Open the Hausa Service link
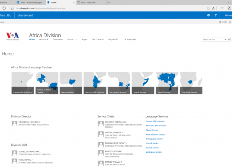The width and height of the screenshot is (232, 167). (152, 130)
